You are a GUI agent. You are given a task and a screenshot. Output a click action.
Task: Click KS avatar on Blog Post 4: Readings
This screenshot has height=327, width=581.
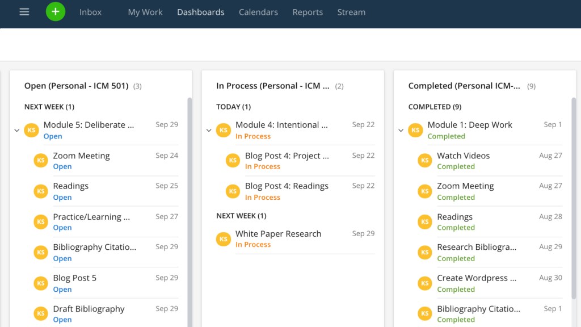[x=233, y=191]
